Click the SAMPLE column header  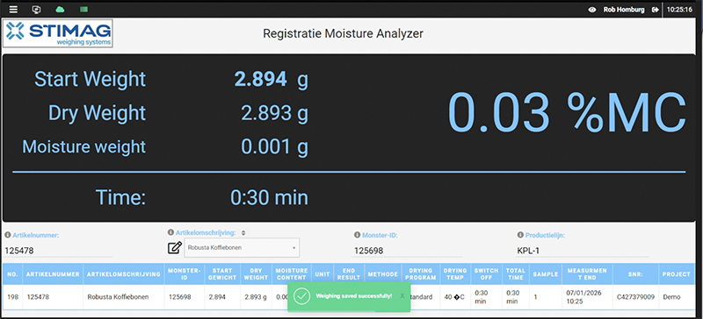[546, 273]
